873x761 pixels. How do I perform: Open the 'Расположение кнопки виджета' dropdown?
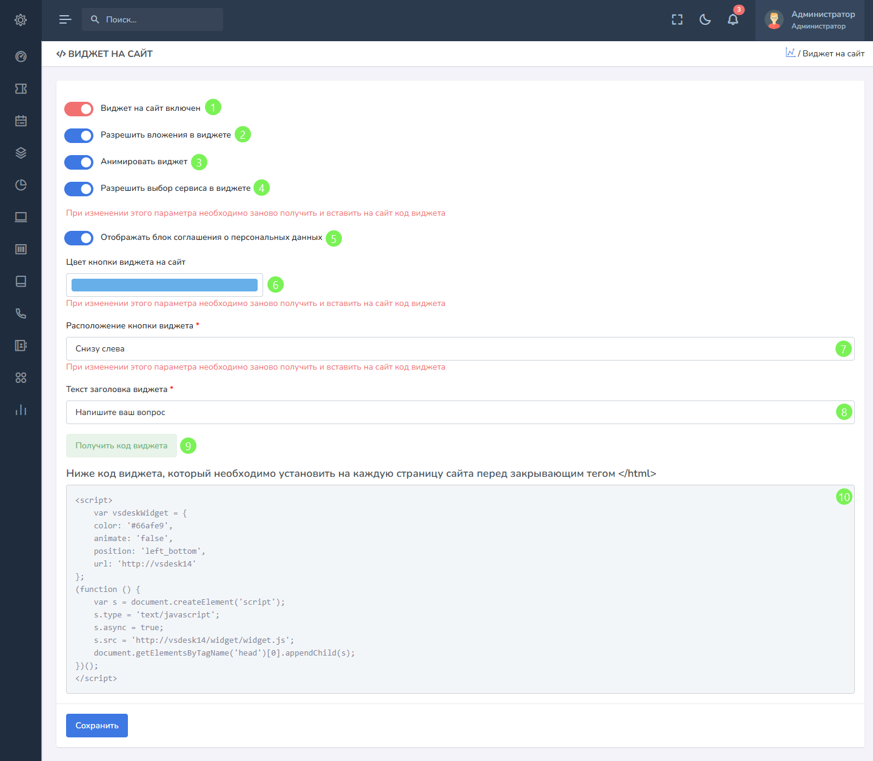(449, 349)
